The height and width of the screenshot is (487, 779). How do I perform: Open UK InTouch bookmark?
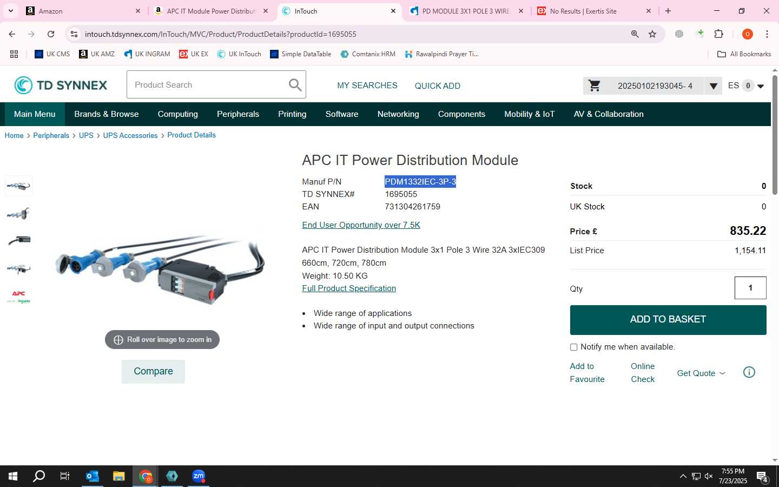pos(239,54)
